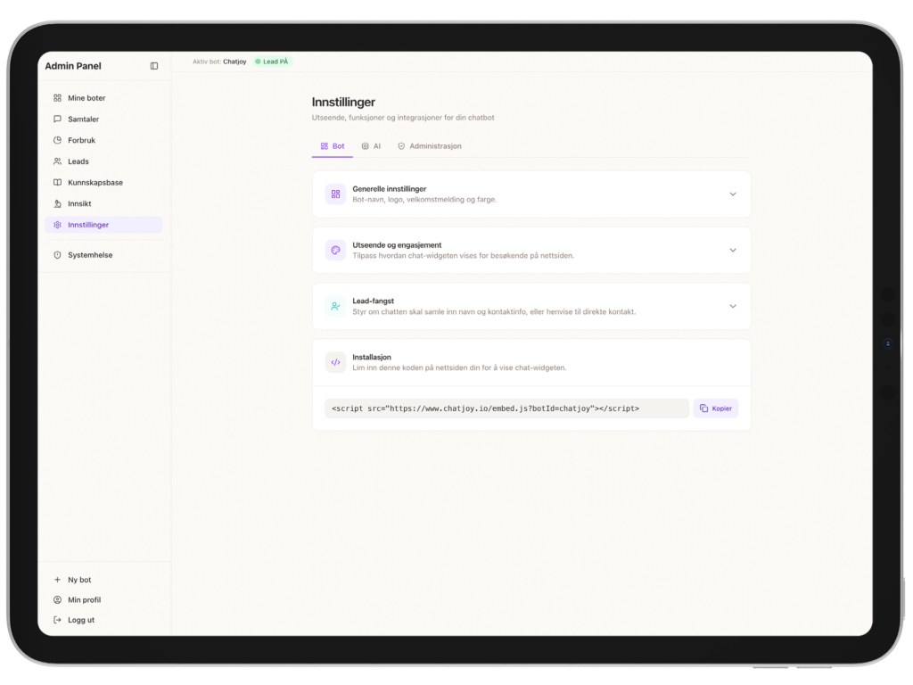
Task: Click the Kunnskapsbase book icon
Action: tap(58, 183)
